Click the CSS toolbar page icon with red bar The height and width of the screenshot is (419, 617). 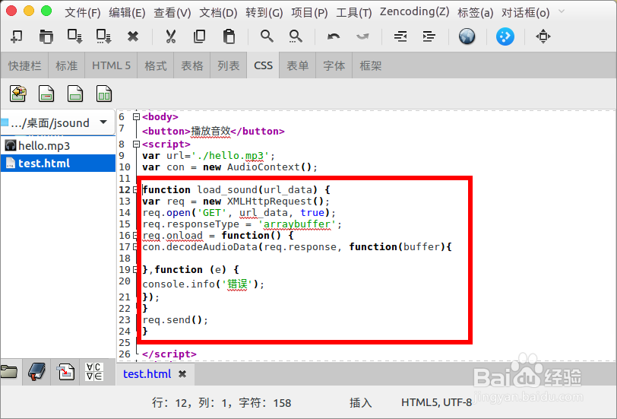coord(46,94)
